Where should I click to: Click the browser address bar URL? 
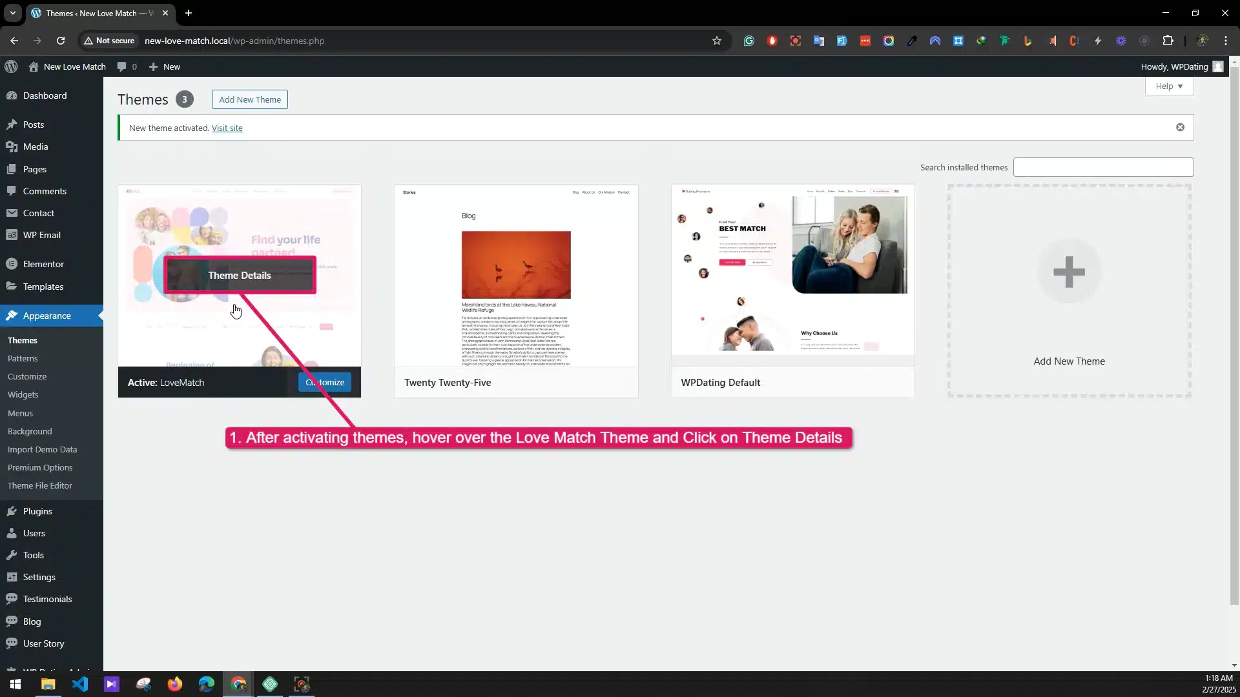coord(234,41)
